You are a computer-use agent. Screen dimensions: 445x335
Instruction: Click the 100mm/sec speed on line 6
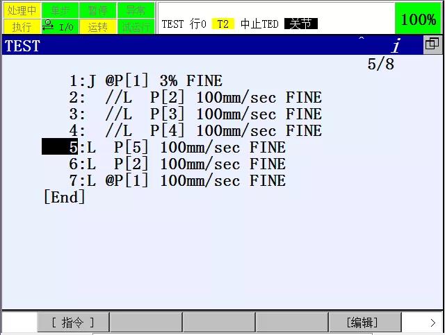coord(200,164)
